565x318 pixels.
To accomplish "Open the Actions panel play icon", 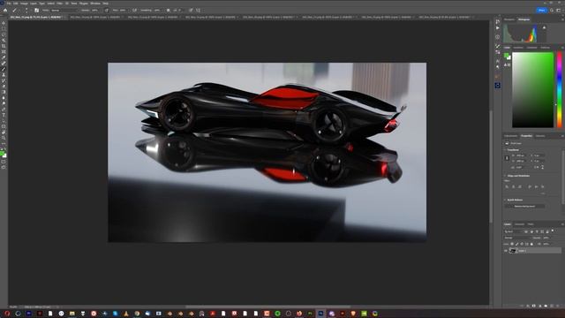I will (x=498, y=28).
